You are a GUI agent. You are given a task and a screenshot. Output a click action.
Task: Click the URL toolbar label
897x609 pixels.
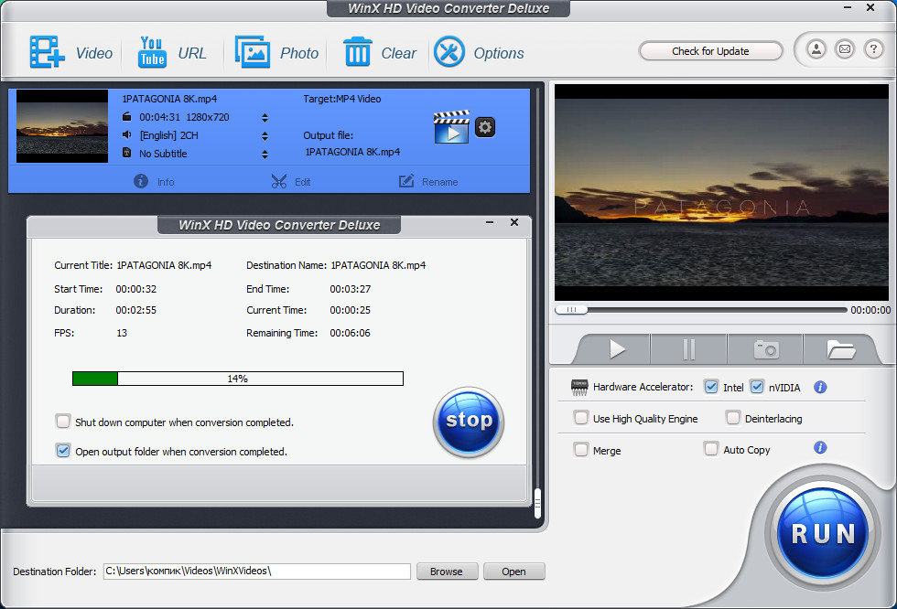[192, 53]
